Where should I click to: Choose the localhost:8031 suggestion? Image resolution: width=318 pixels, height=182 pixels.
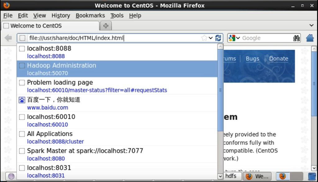(117, 171)
